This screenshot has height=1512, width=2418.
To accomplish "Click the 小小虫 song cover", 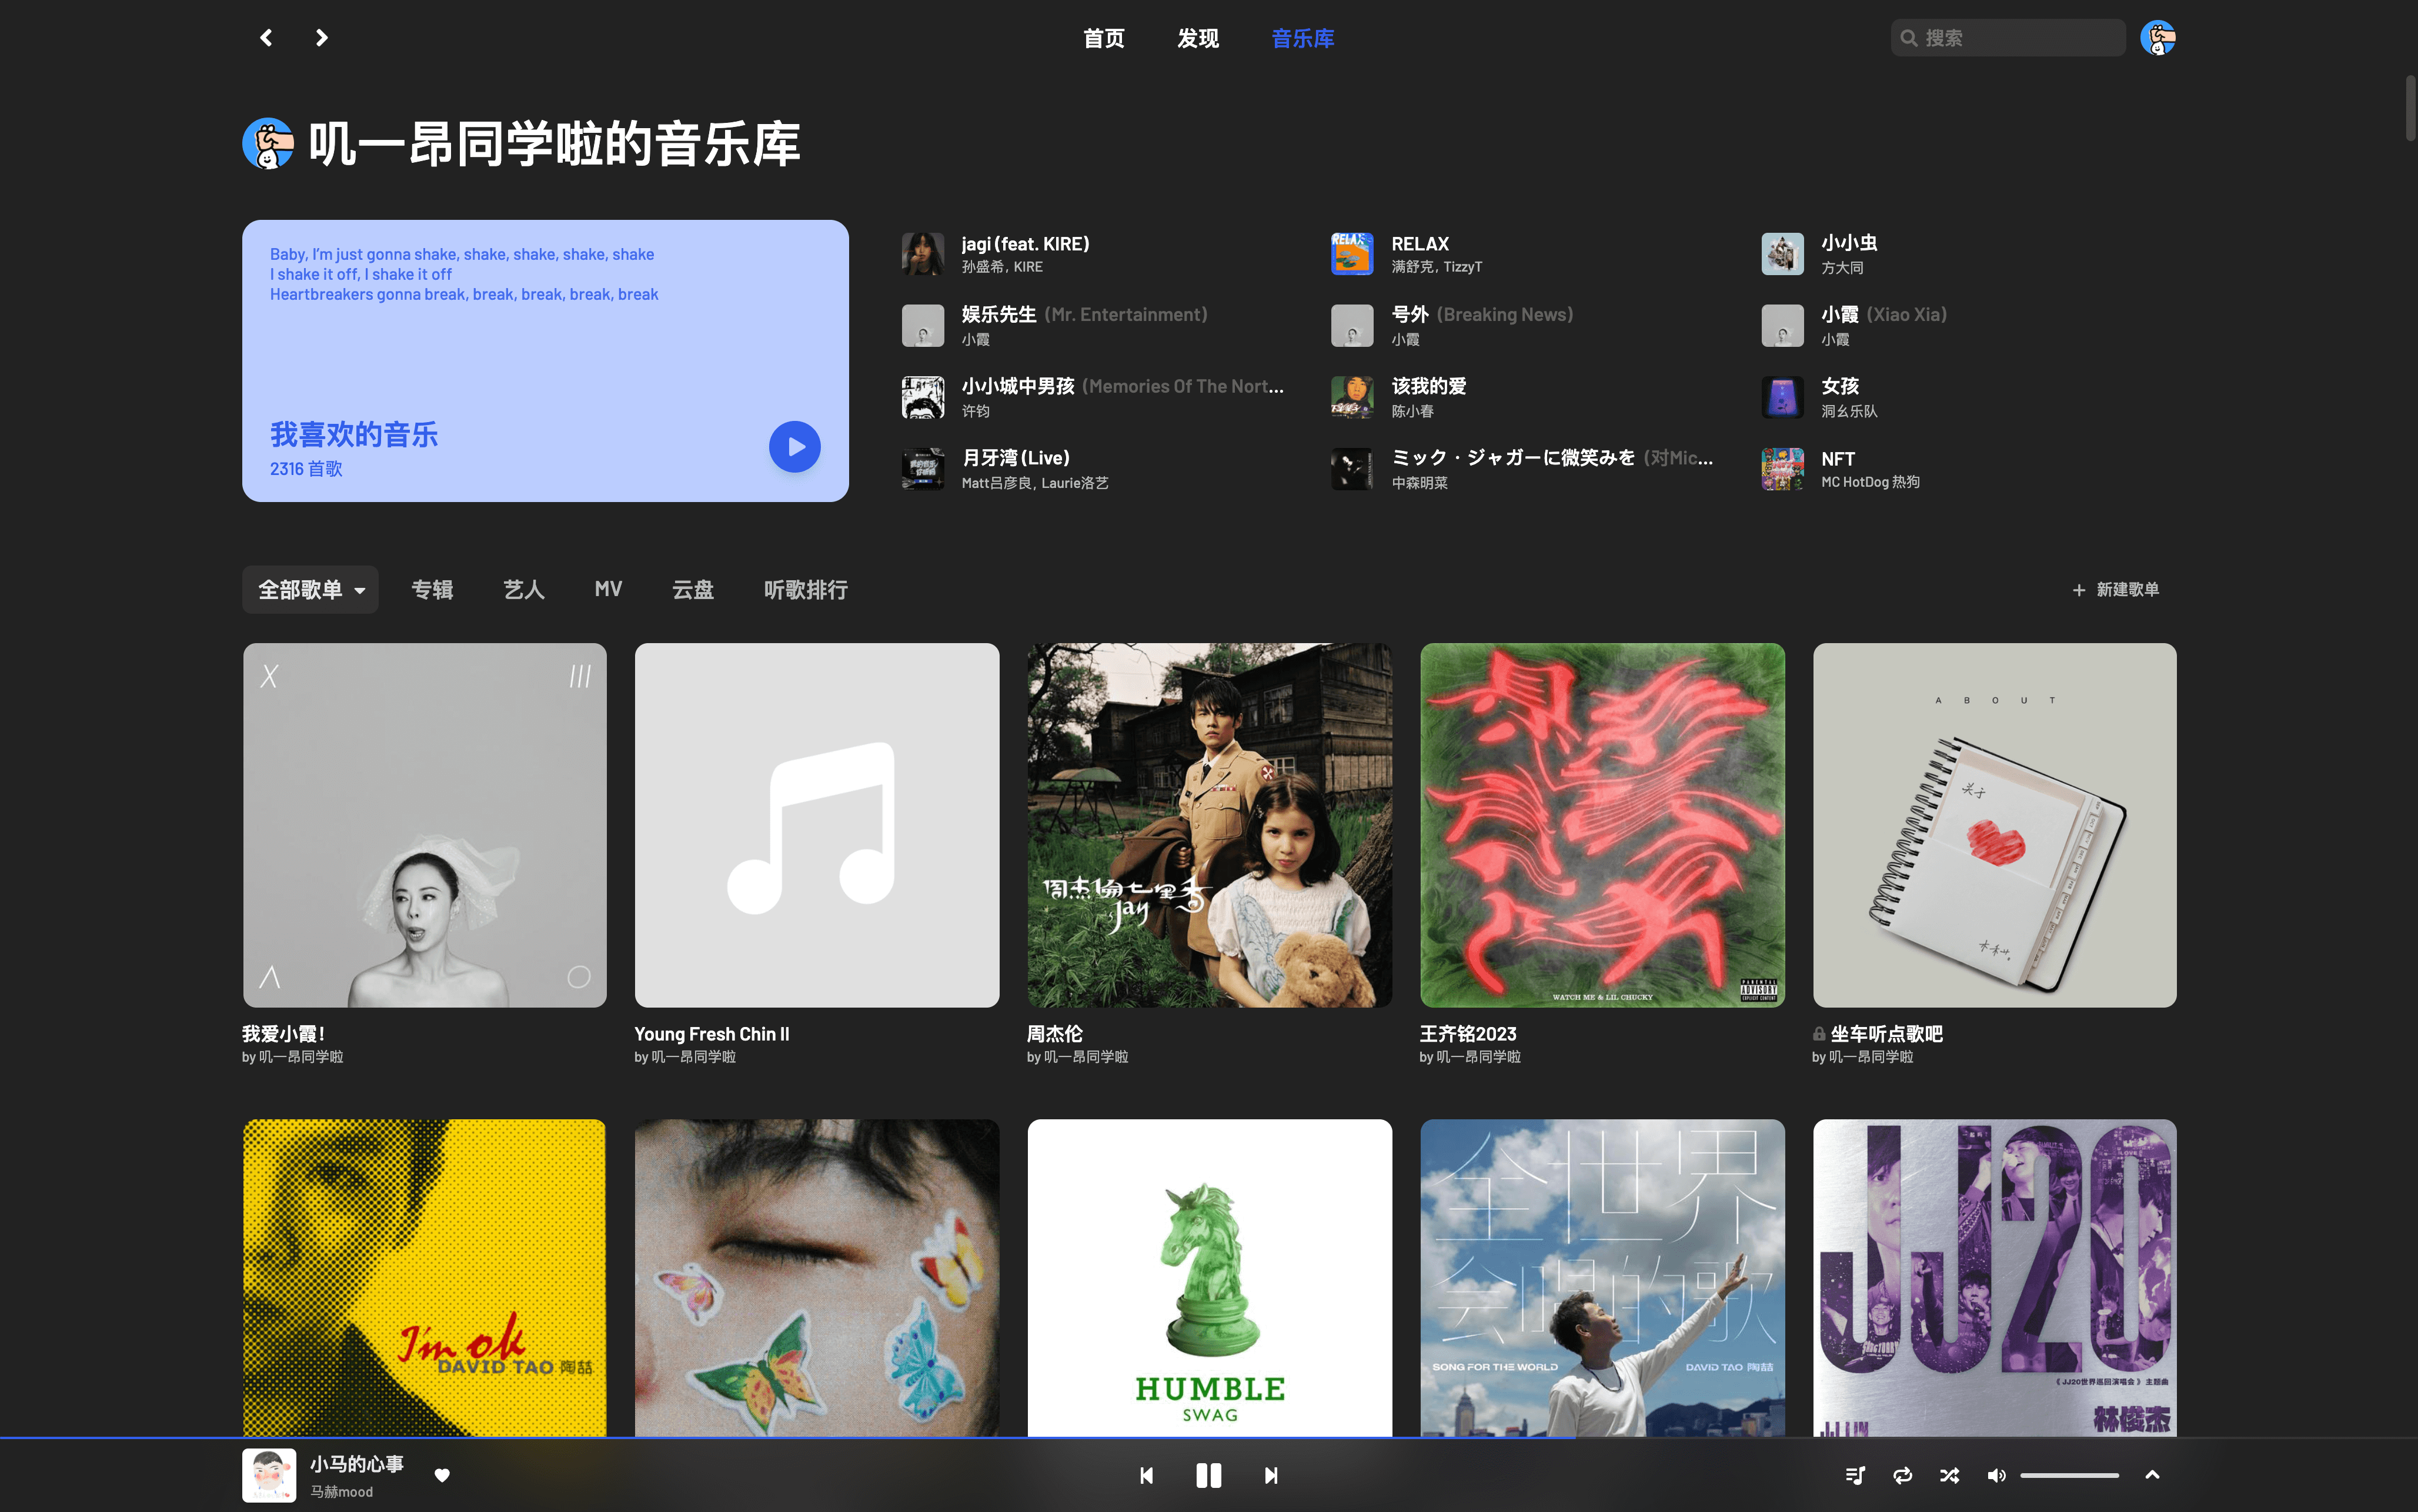I will point(1782,254).
